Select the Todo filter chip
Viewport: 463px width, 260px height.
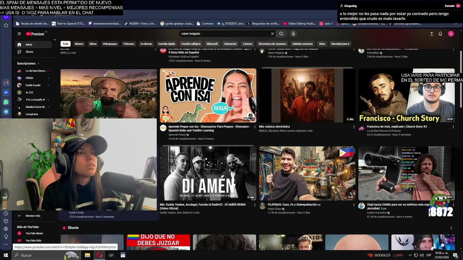65,44
